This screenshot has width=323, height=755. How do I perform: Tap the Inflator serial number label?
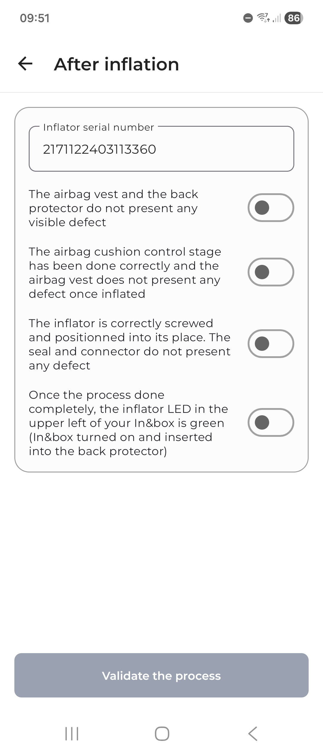click(99, 127)
